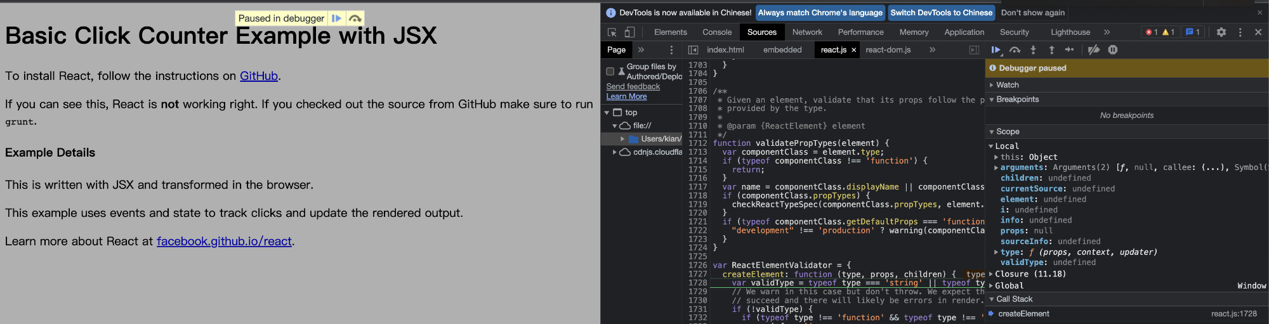The image size is (1269, 324).
Task: Switch to the Network tab
Action: pyautogui.click(x=806, y=32)
